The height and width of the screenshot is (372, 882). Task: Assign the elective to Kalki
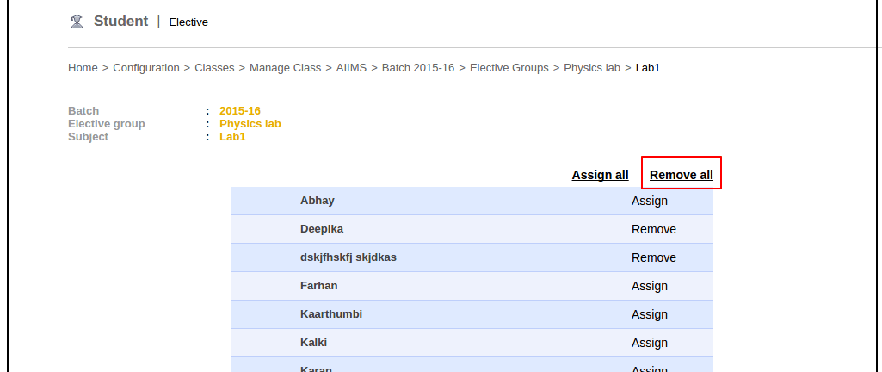pyautogui.click(x=650, y=343)
